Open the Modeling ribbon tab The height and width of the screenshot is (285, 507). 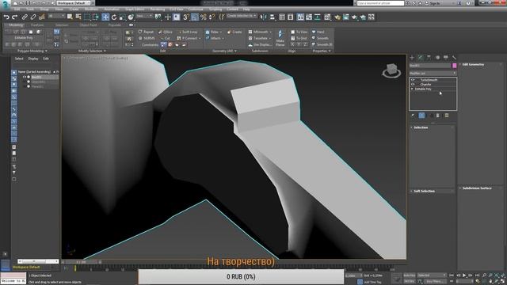16,25
